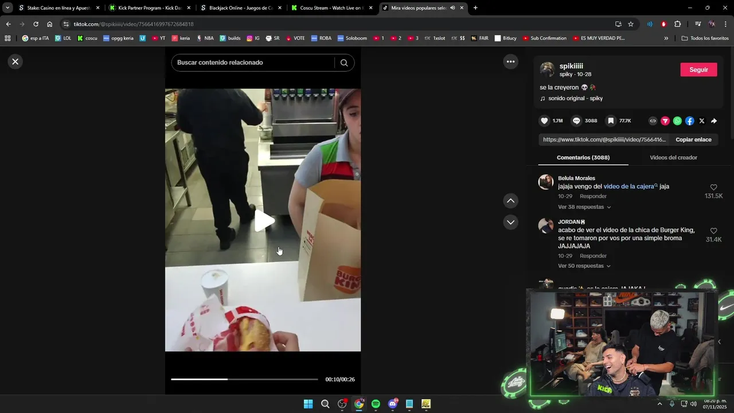This screenshot has width=734, height=413.
Task: Expand the hidden bookmarks chevron
Action: coord(666,38)
